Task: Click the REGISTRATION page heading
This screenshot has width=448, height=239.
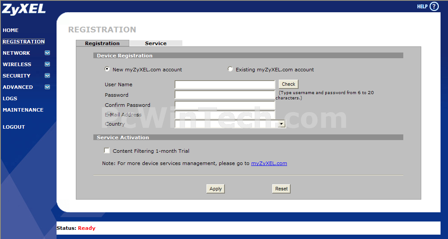Action: 102,30
